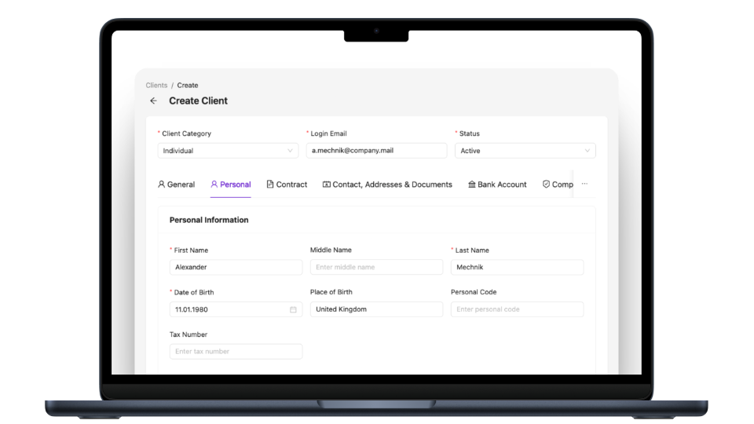The image size is (754, 424).
Task: Click the Tax Number input field
Action: pyautogui.click(x=236, y=352)
